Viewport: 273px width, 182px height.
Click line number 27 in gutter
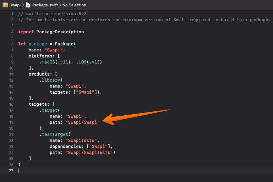11,171
